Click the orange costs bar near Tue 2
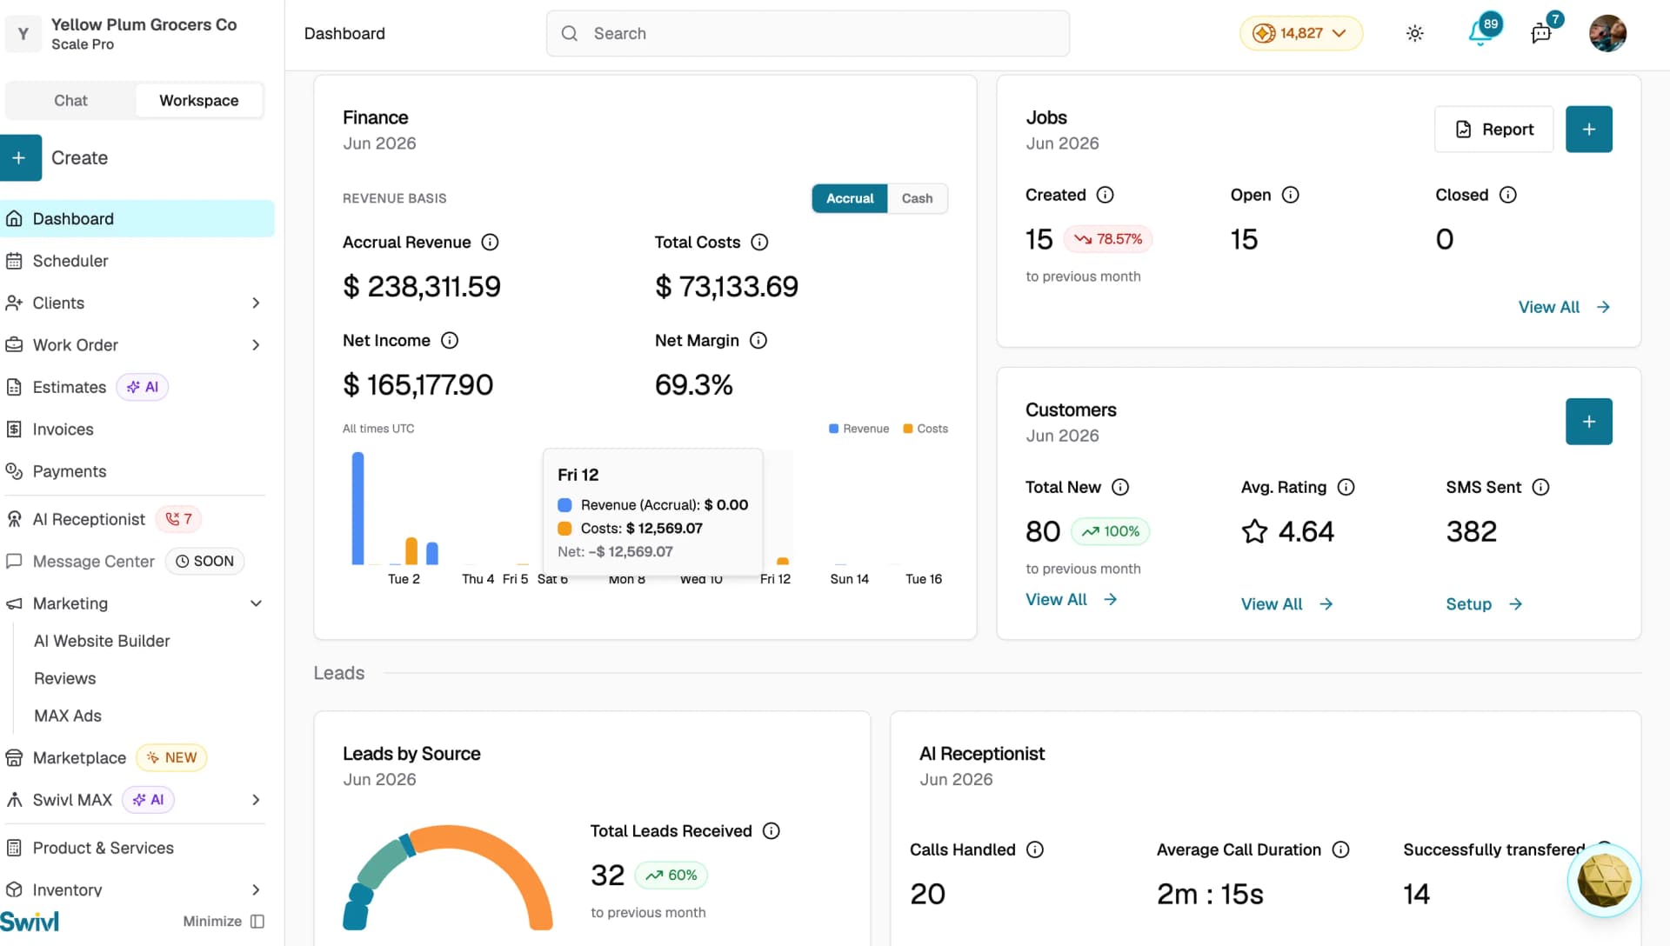1670x946 pixels. (411, 551)
